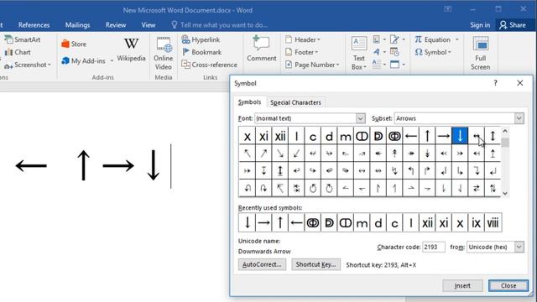
Task: Switch to Full Screen view
Action: pos(480,54)
